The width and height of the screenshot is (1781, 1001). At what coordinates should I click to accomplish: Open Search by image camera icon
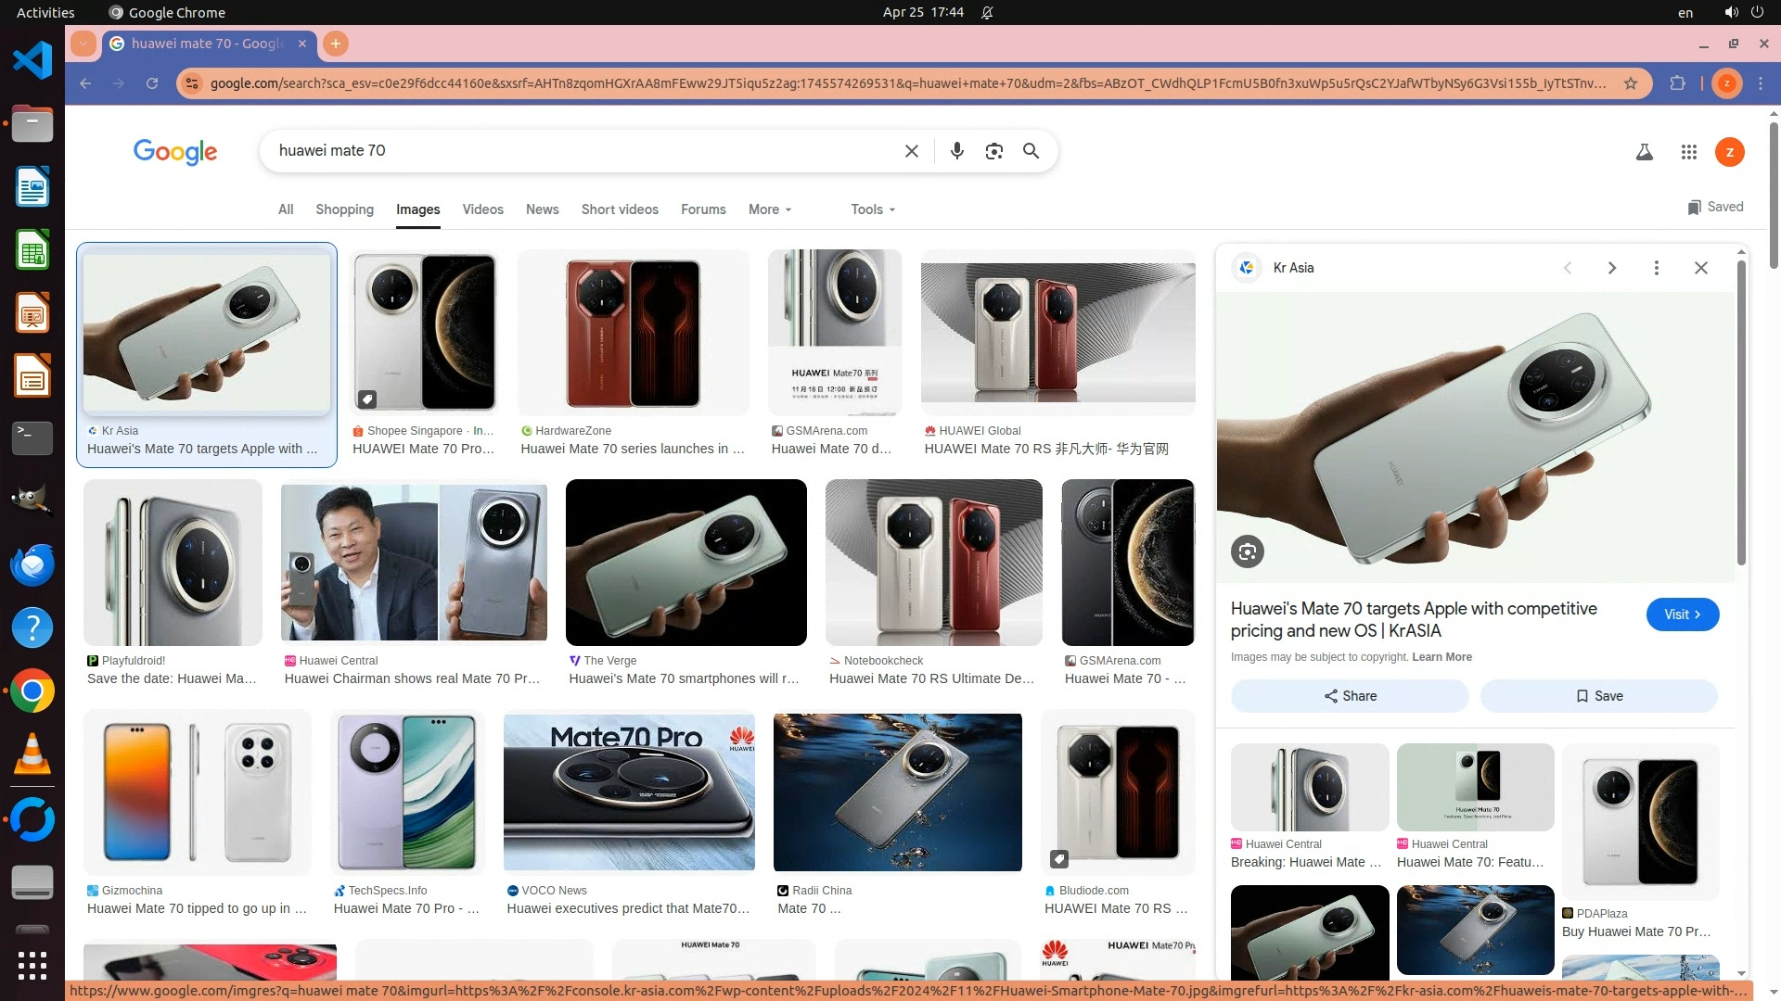[x=993, y=151]
